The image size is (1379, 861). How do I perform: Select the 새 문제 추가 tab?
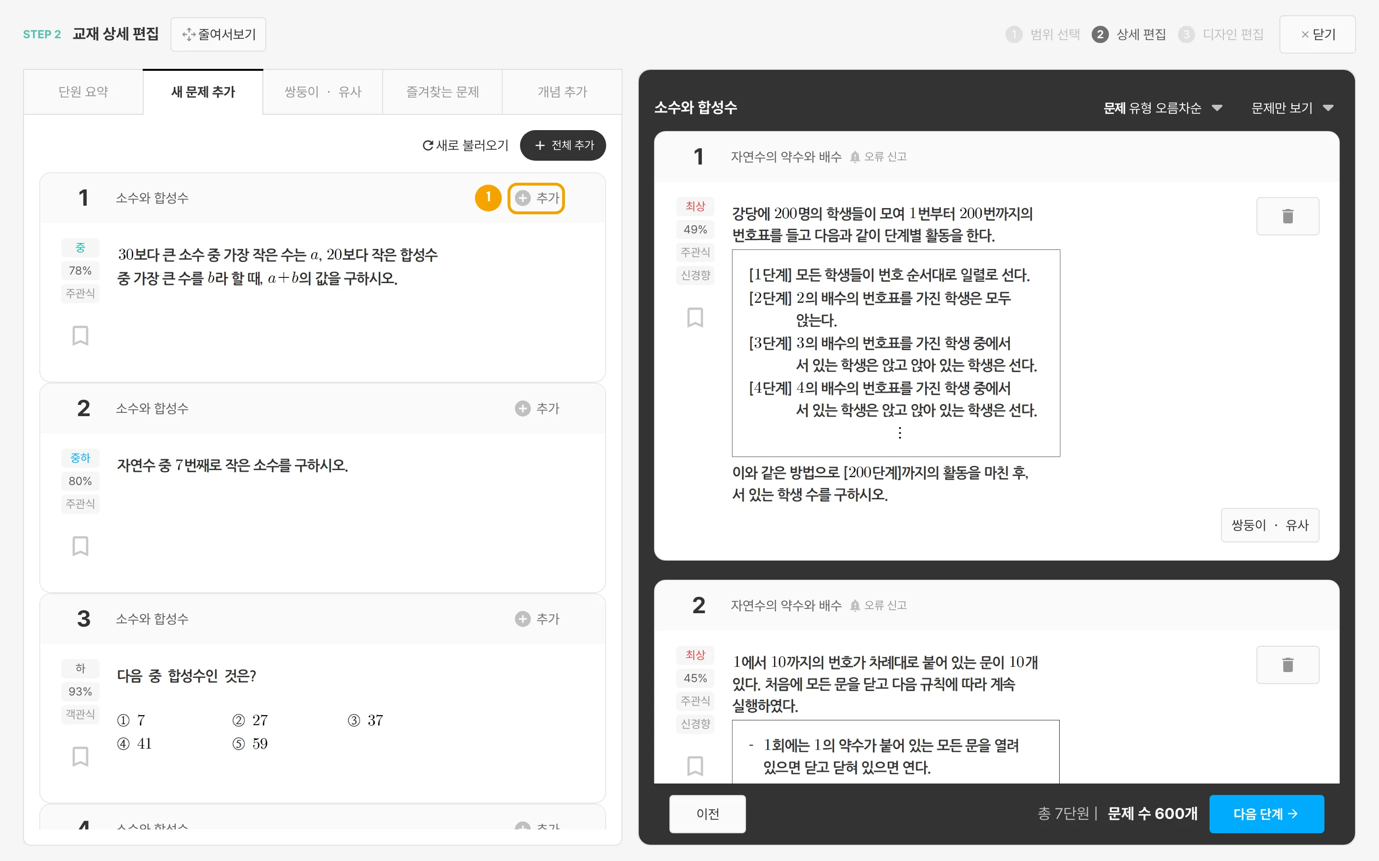pos(203,92)
